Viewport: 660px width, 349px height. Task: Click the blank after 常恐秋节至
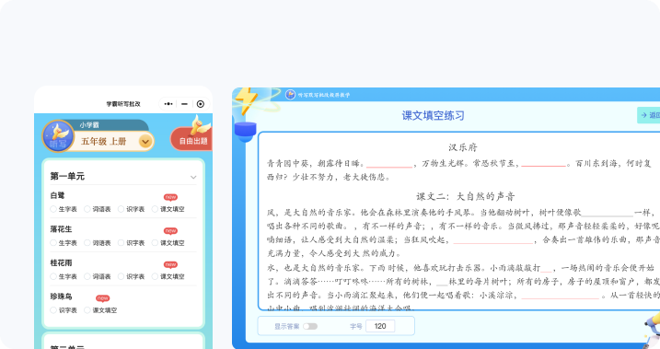pyautogui.click(x=543, y=165)
